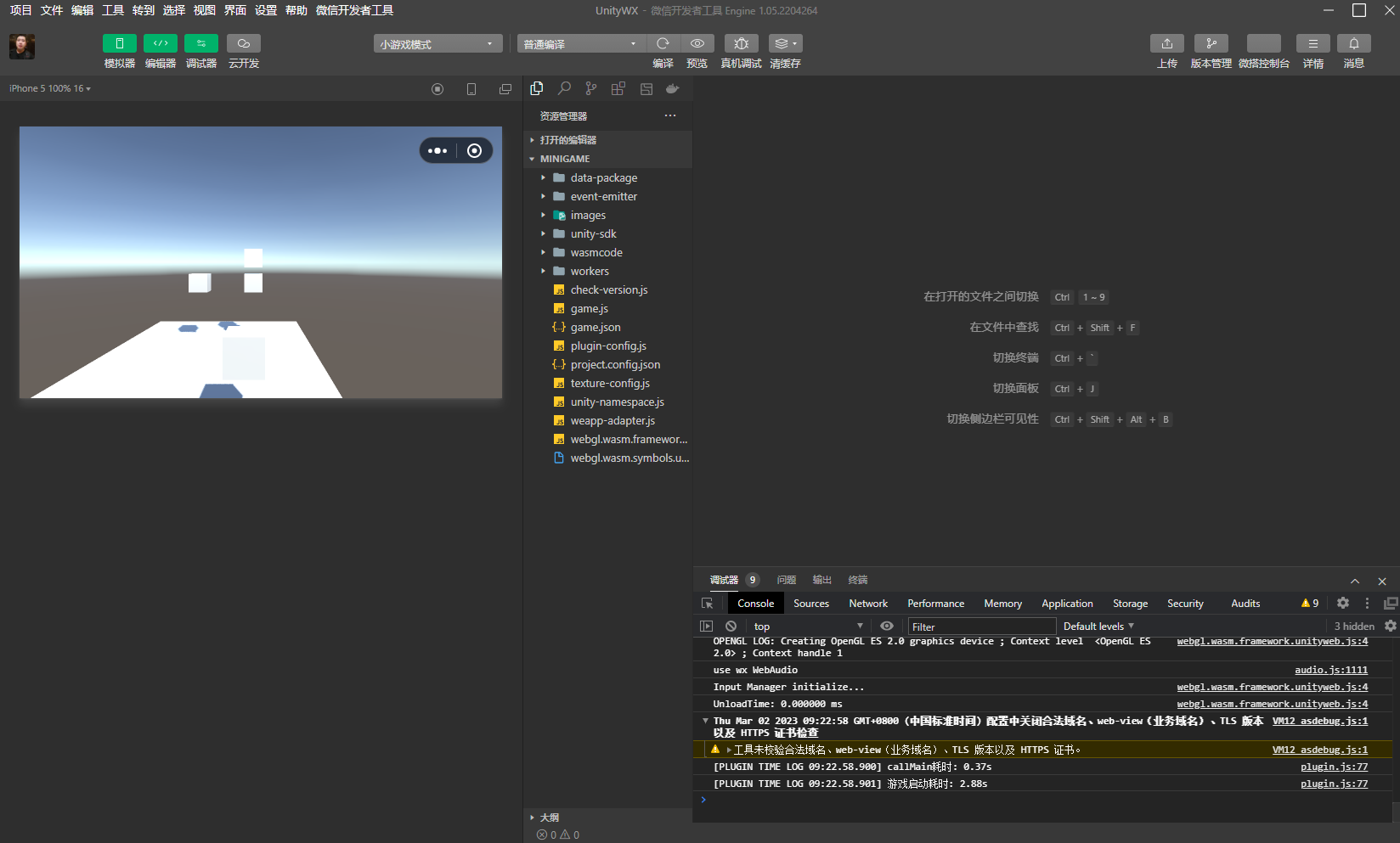Viewport: 1400px width, 843px height.
Task: Open the compile type (普通编译) dropdown
Action: click(581, 44)
